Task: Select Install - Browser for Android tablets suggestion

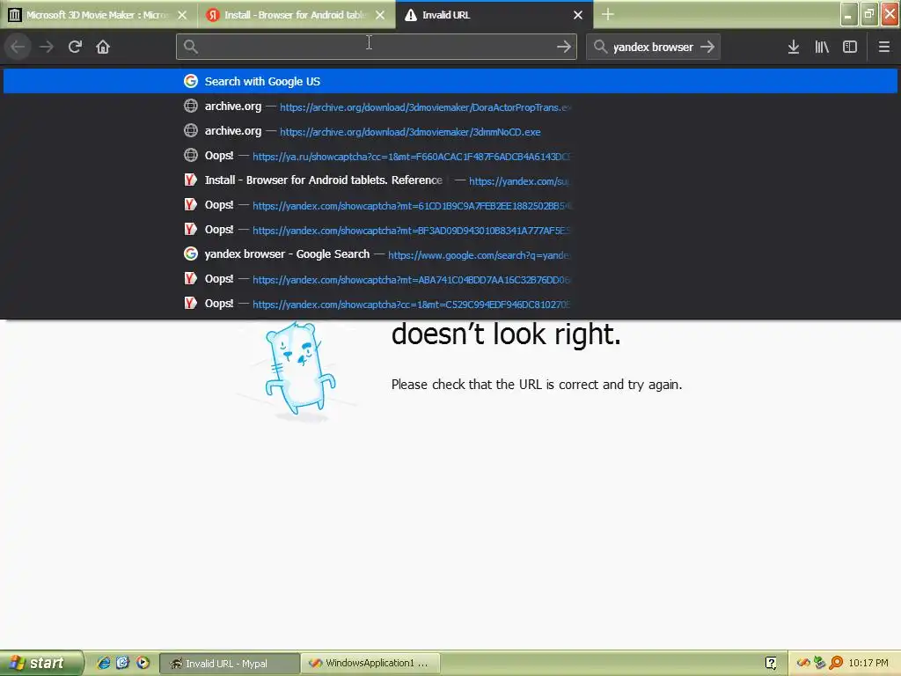Action: [450, 180]
